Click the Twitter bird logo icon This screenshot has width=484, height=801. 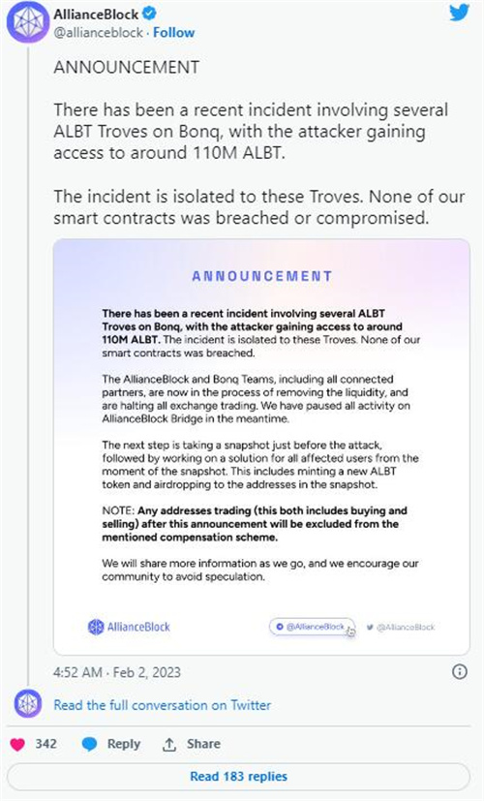point(459,13)
